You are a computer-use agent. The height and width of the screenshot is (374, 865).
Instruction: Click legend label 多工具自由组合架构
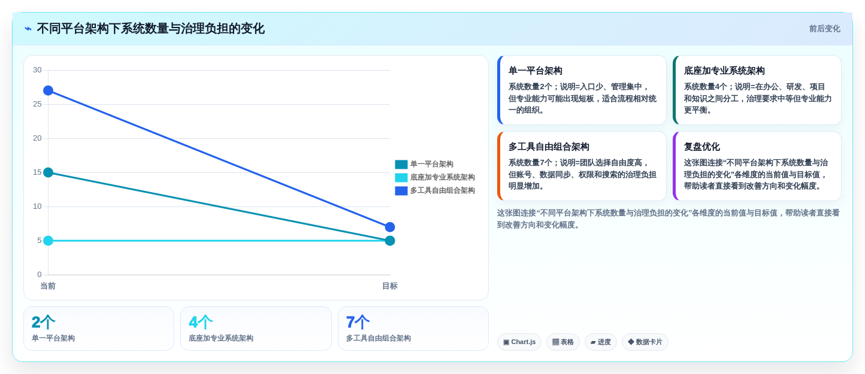443,190
